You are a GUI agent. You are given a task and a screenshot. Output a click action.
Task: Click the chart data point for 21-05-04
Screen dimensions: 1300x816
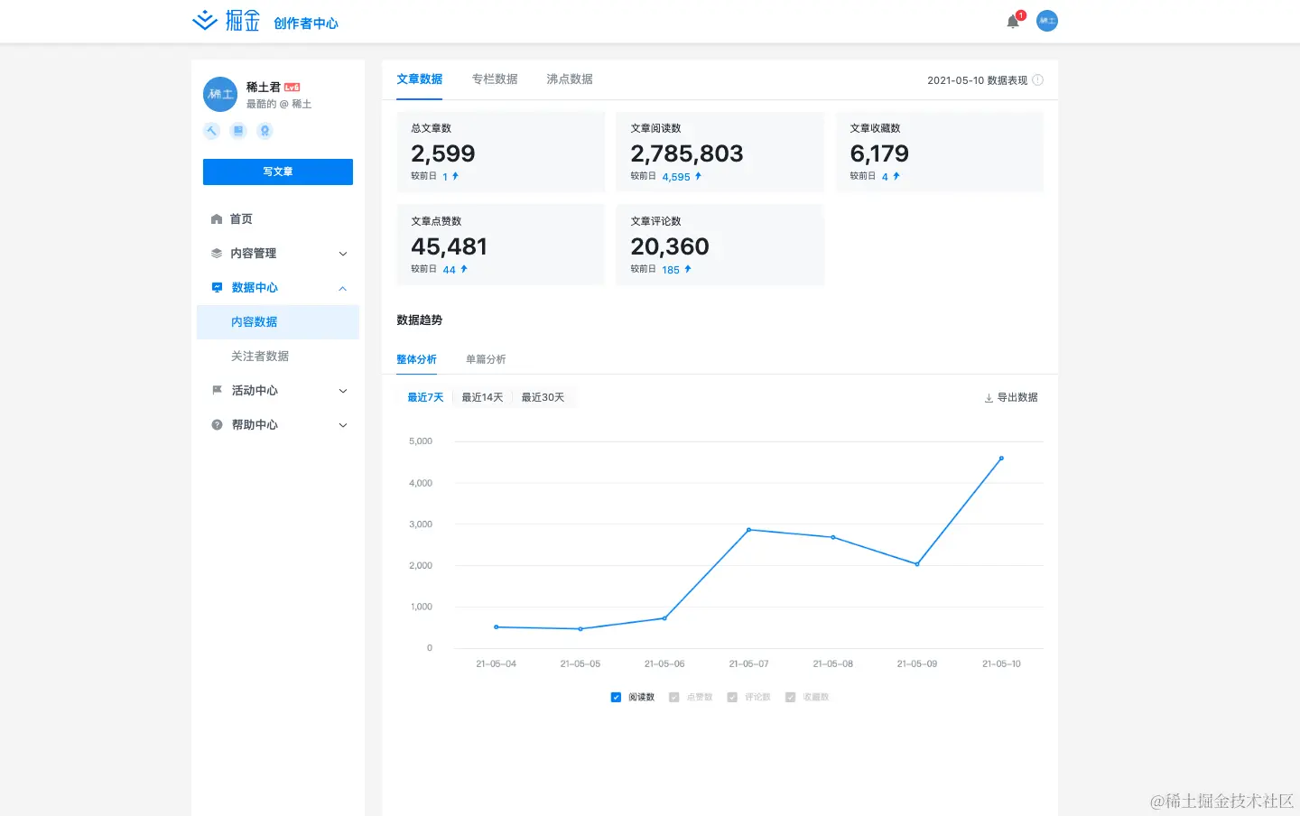(497, 627)
